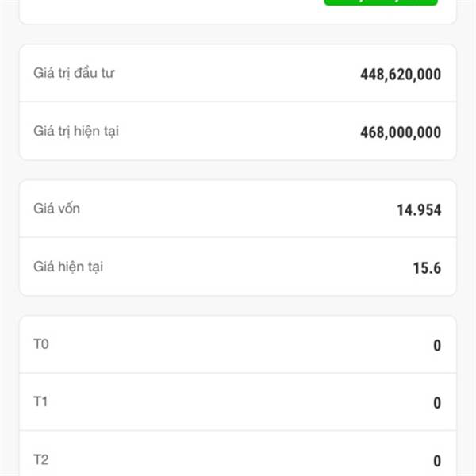This screenshot has height=476, width=476.
Task: Click the T2 value of 0
Action: coord(437,461)
